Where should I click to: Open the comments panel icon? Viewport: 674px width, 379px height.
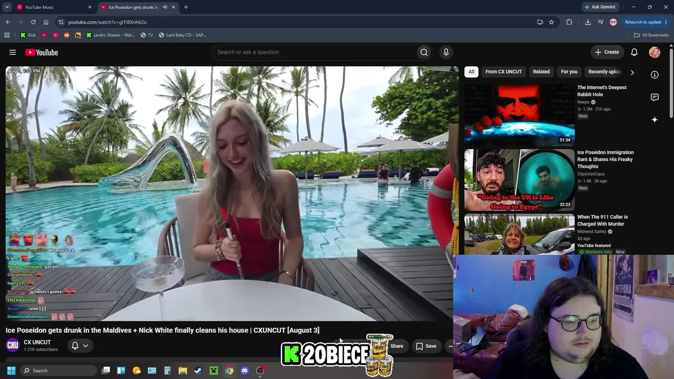point(655,97)
